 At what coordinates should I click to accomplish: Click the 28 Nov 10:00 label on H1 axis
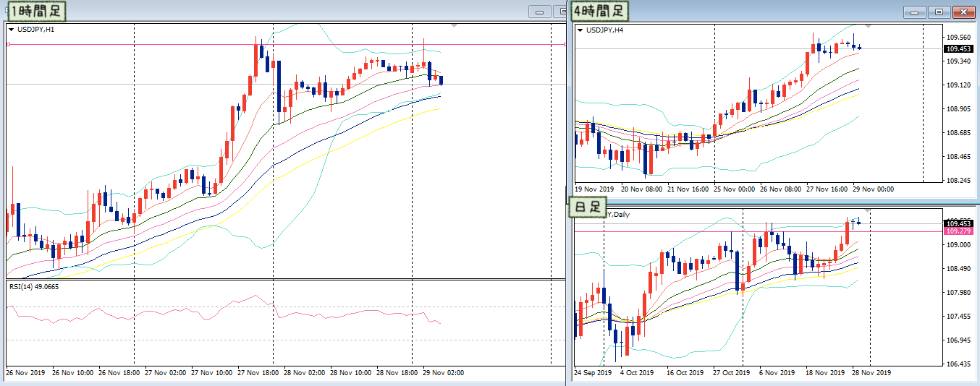point(351,373)
